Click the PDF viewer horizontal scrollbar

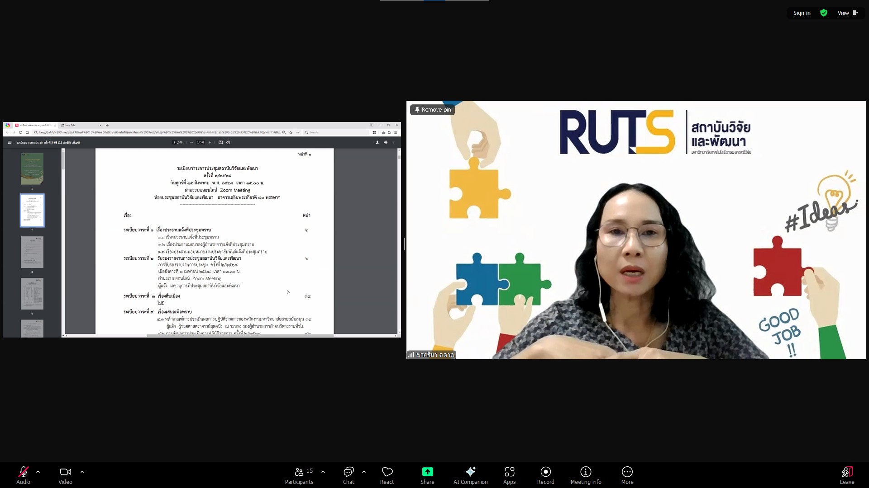[231, 336]
